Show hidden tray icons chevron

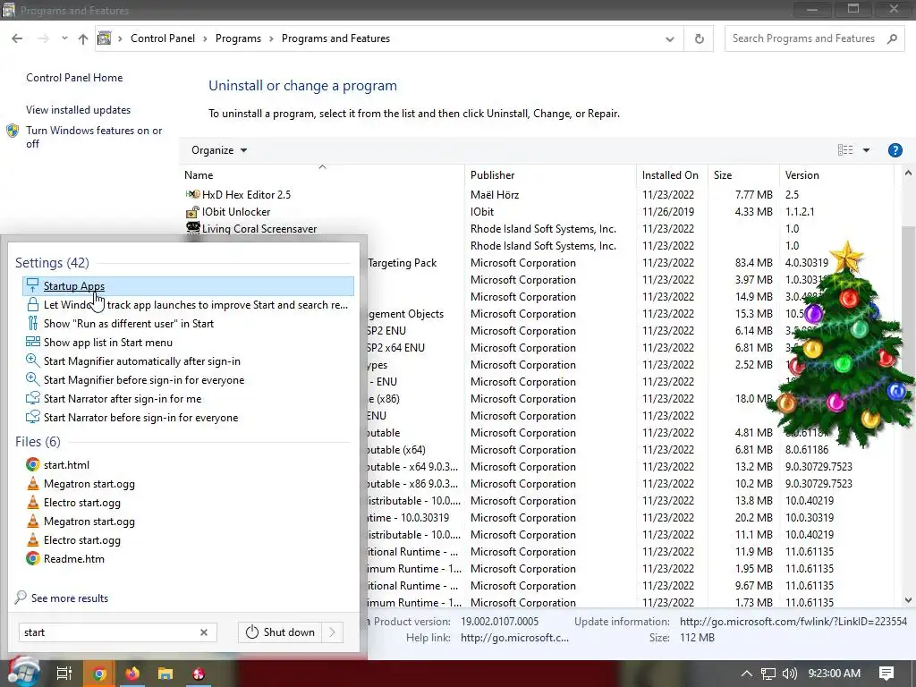[x=747, y=674]
